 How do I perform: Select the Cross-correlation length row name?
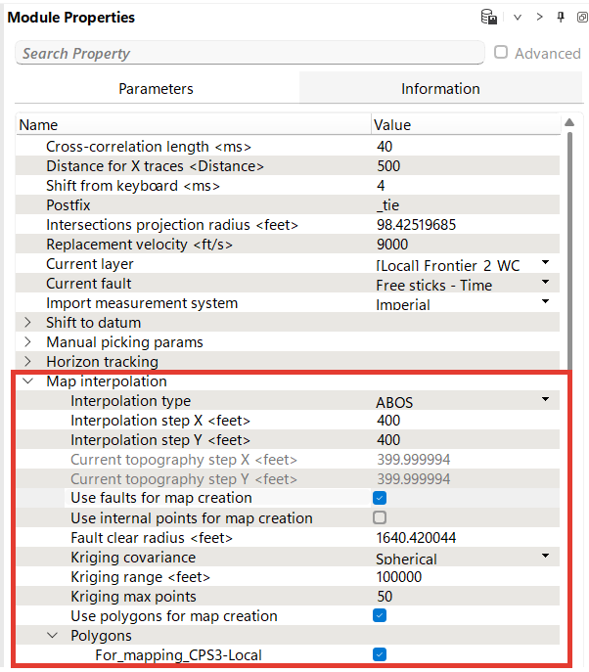click(x=149, y=147)
